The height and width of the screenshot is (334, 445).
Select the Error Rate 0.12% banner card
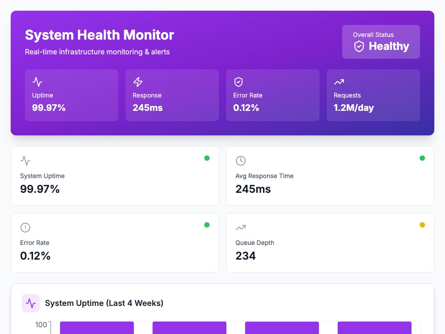point(273,95)
